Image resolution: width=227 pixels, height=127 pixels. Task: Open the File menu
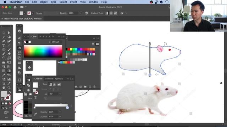click(x=27, y=2)
